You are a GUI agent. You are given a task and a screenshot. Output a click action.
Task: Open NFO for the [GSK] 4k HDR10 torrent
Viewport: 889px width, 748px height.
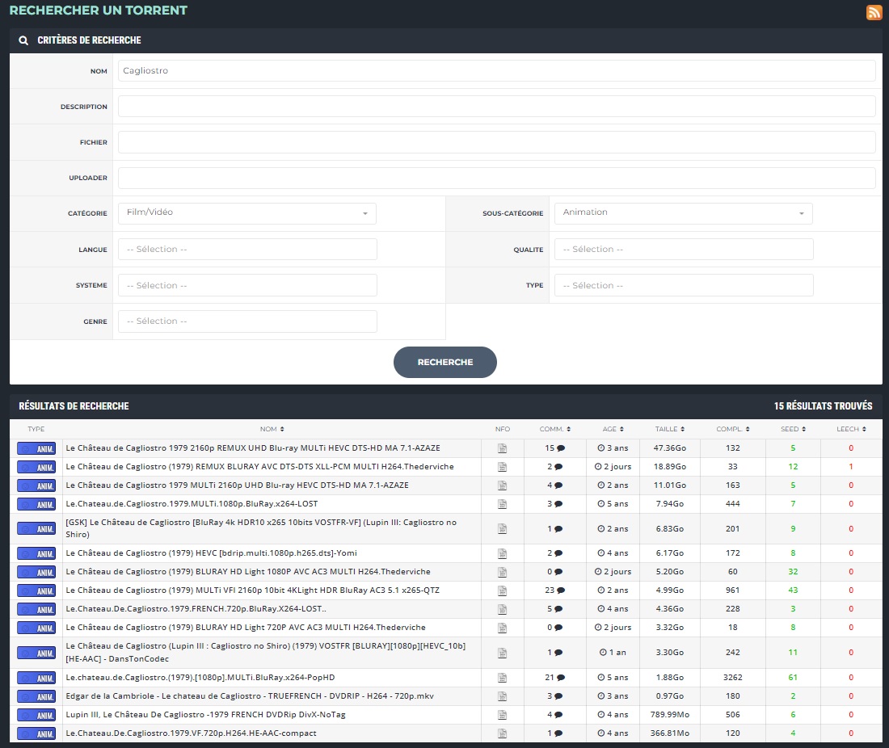click(503, 529)
